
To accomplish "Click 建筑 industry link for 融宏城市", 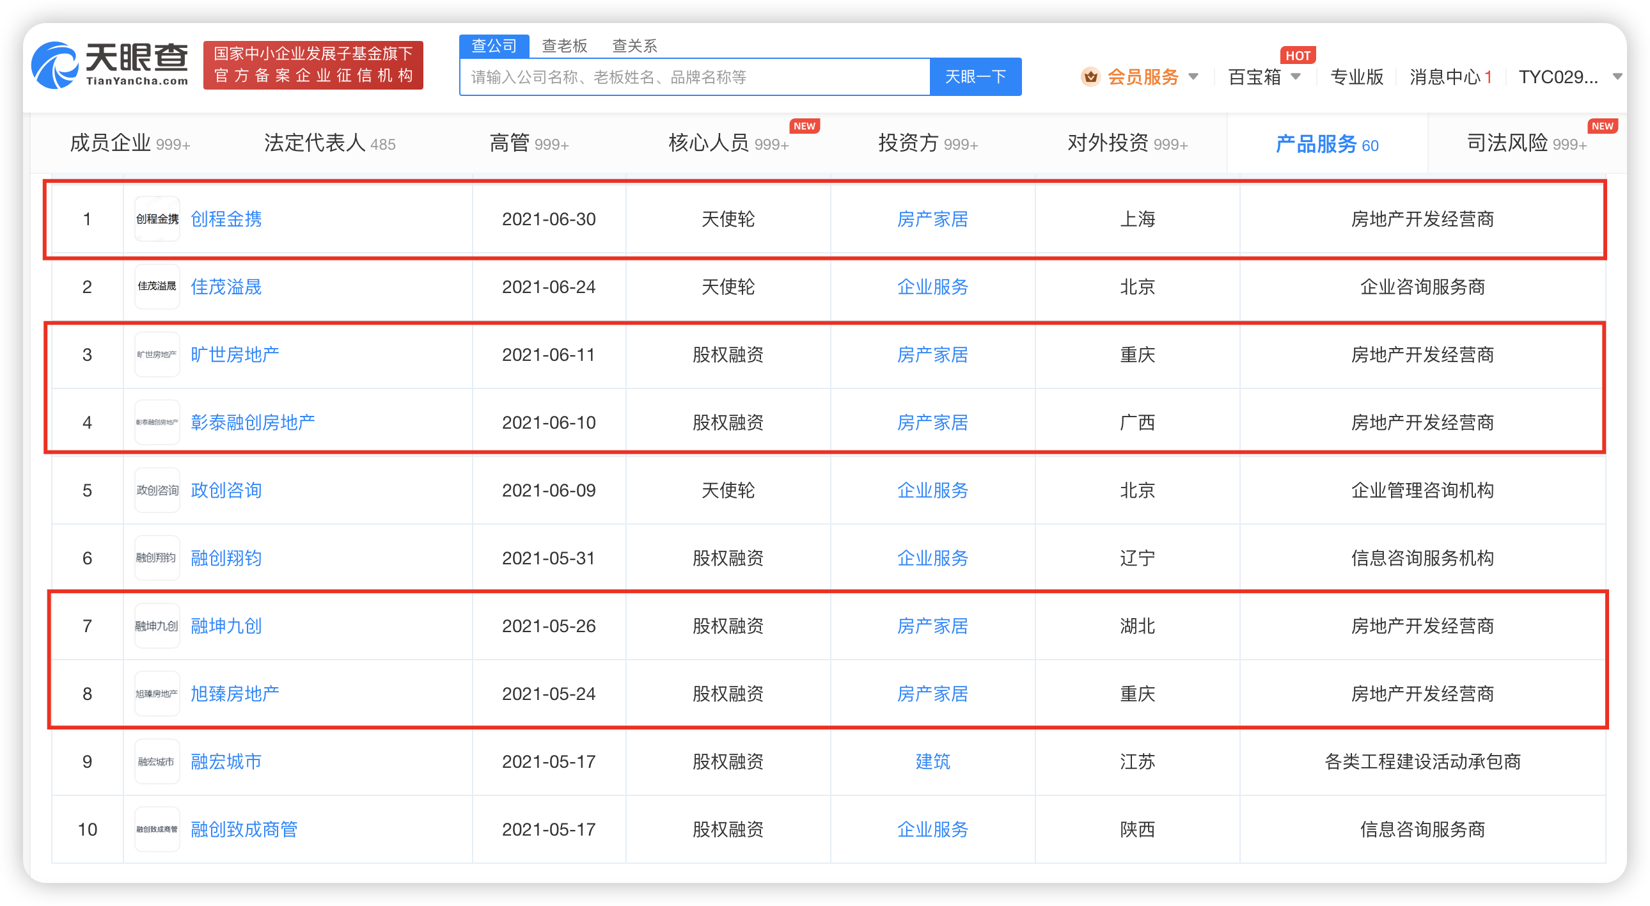I will [932, 761].
